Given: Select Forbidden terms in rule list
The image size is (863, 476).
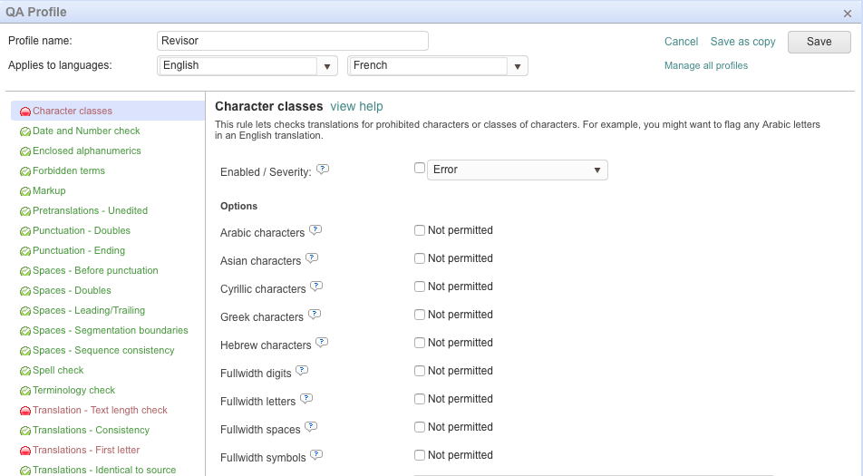Looking at the screenshot, I should point(69,170).
